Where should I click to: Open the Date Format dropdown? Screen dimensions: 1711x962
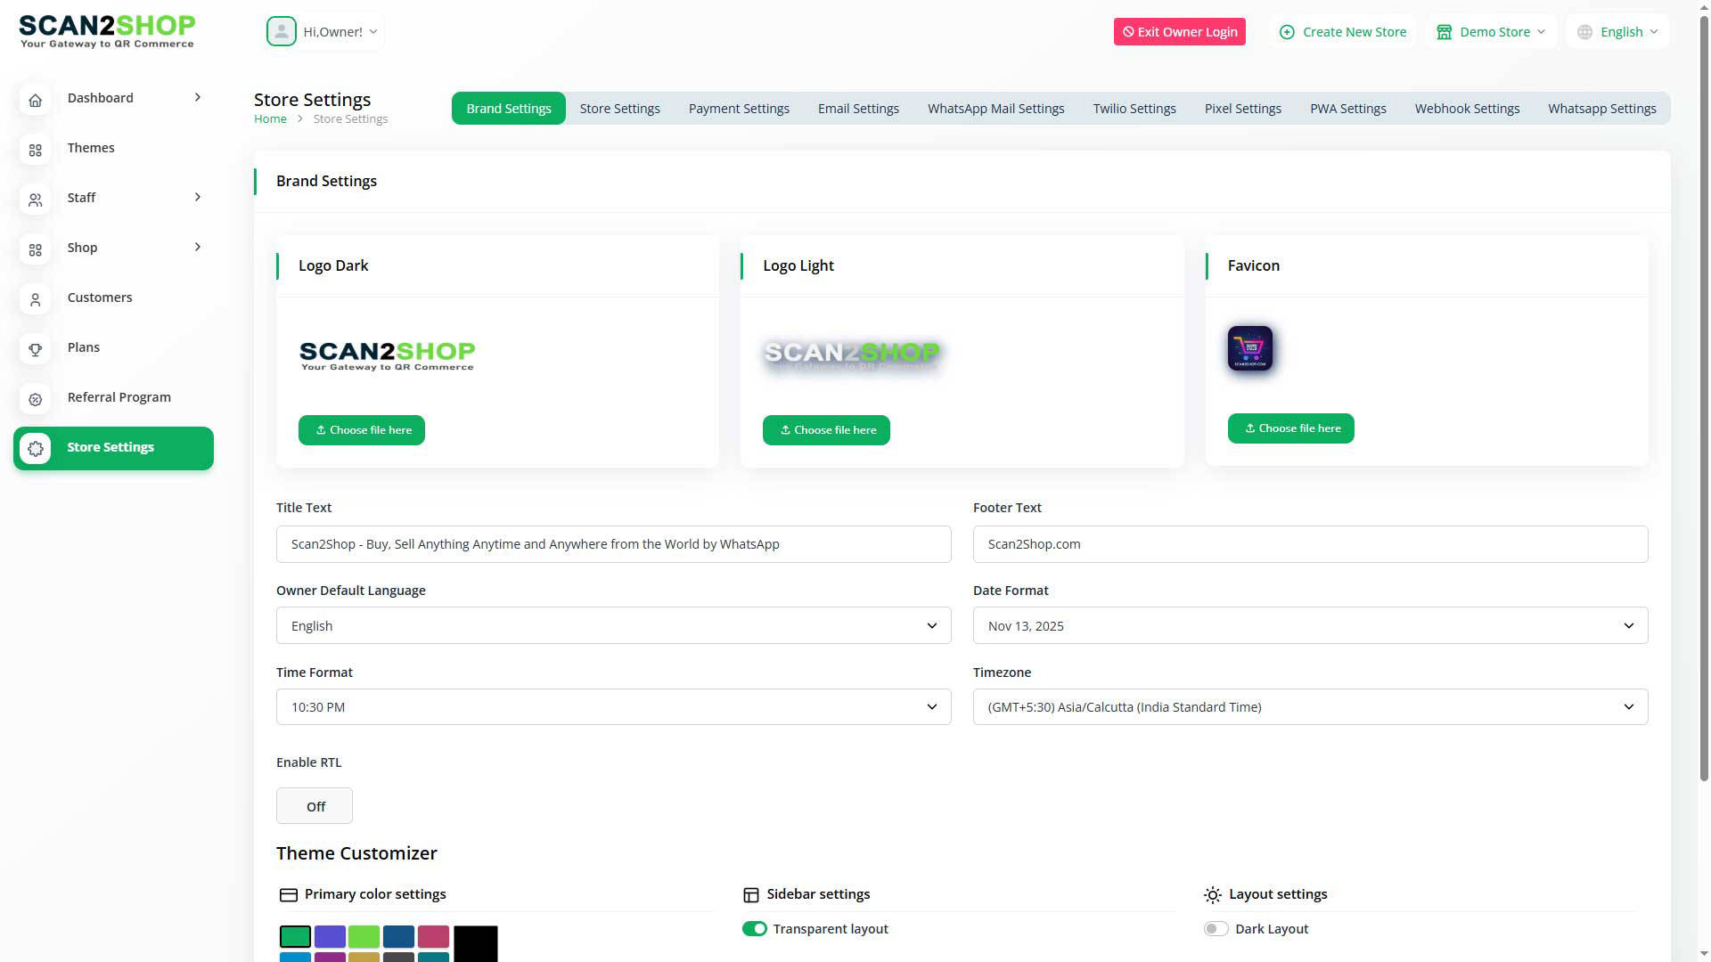(x=1310, y=626)
